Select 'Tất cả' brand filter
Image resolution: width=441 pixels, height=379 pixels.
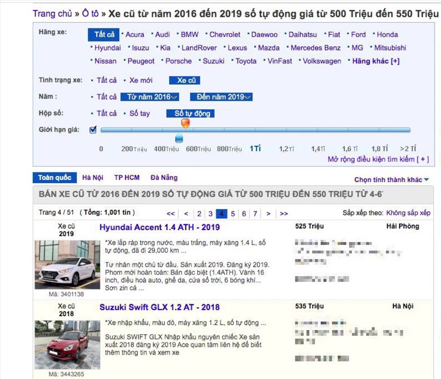104,34
